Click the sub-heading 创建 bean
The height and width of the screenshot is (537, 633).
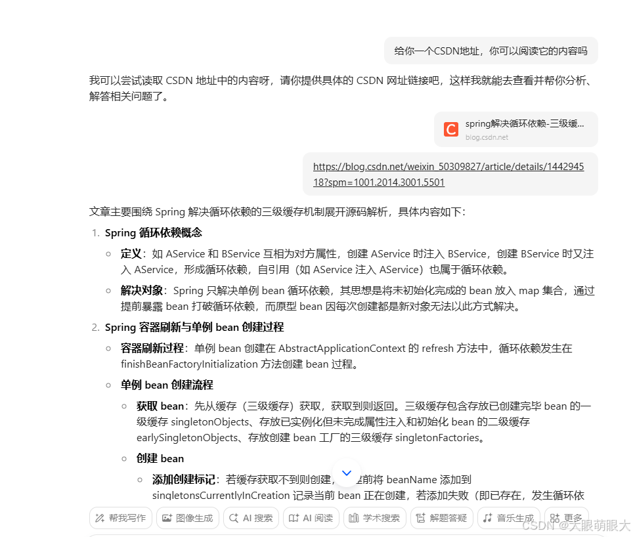pos(160,458)
